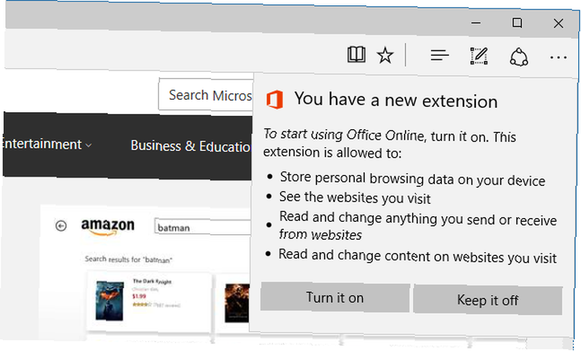Viewport: 581px width, 351px height.
Task: Click 'Read and change content on websites' line
Action: (417, 256)
